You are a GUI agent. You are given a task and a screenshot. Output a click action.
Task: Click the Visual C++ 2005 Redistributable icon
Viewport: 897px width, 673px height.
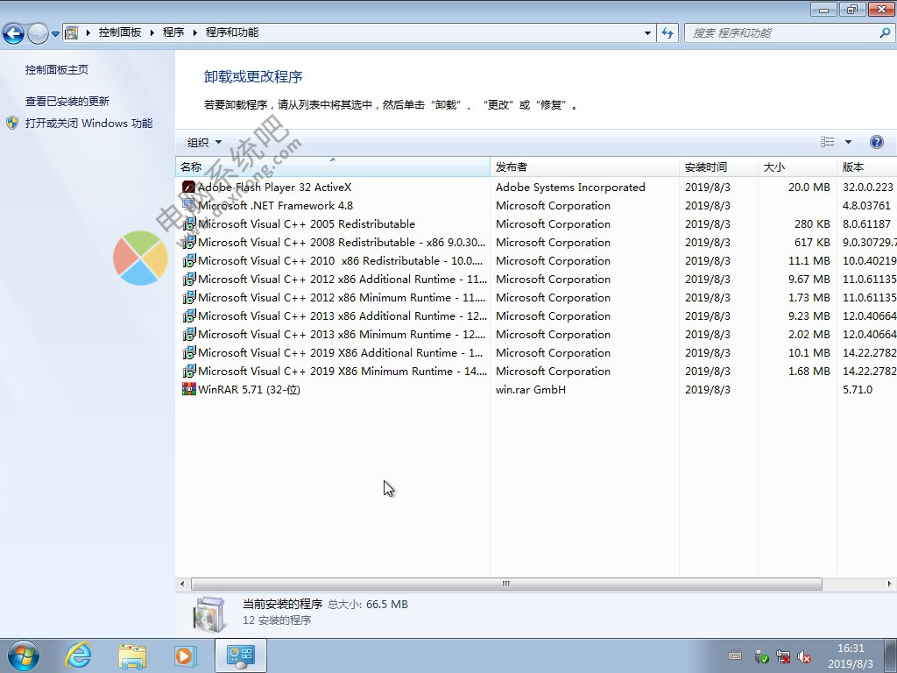(x=189, y=223)
